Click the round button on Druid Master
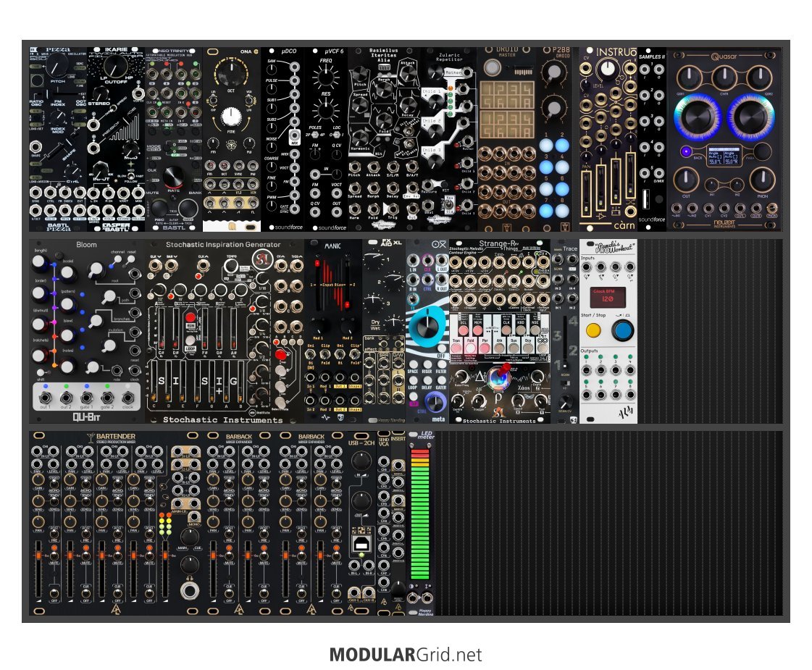The image size is (812, 670). (492, 68)
